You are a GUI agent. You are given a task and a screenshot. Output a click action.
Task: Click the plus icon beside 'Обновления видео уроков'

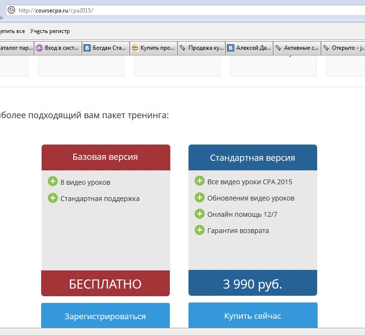pos(199,198)
